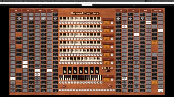This screenshot has height=97, width=174.
Task: Turn off the lit Vox Humana stop in division FIVE
Action: pos(124,26)
